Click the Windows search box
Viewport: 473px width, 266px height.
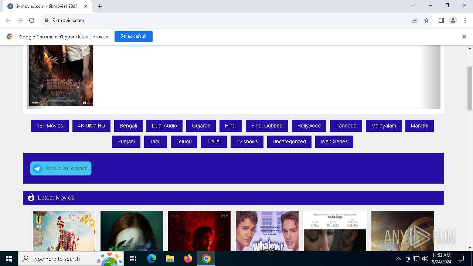71,259
